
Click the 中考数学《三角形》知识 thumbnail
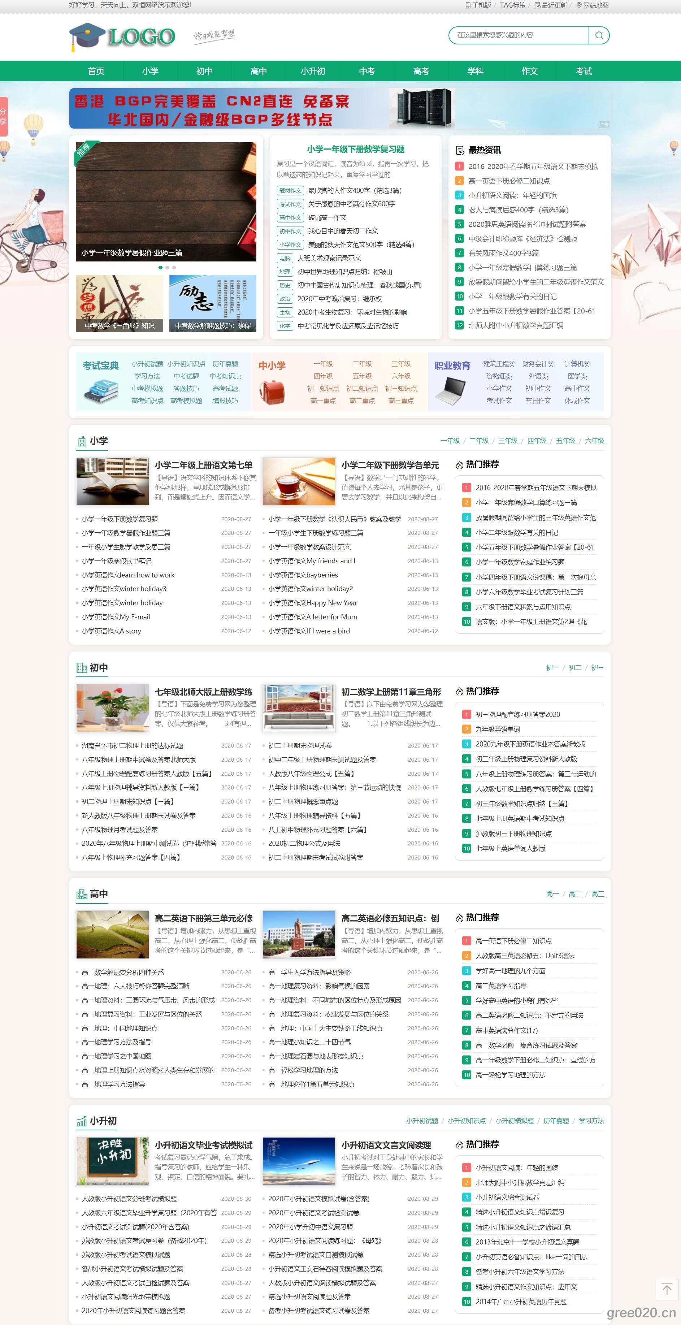119,303
